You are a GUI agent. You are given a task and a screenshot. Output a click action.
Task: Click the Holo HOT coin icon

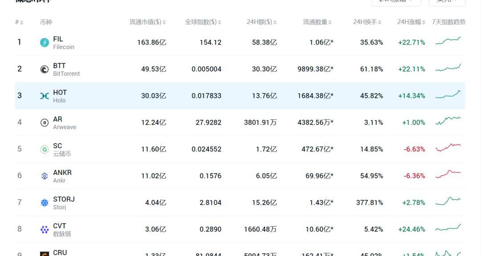45,96
